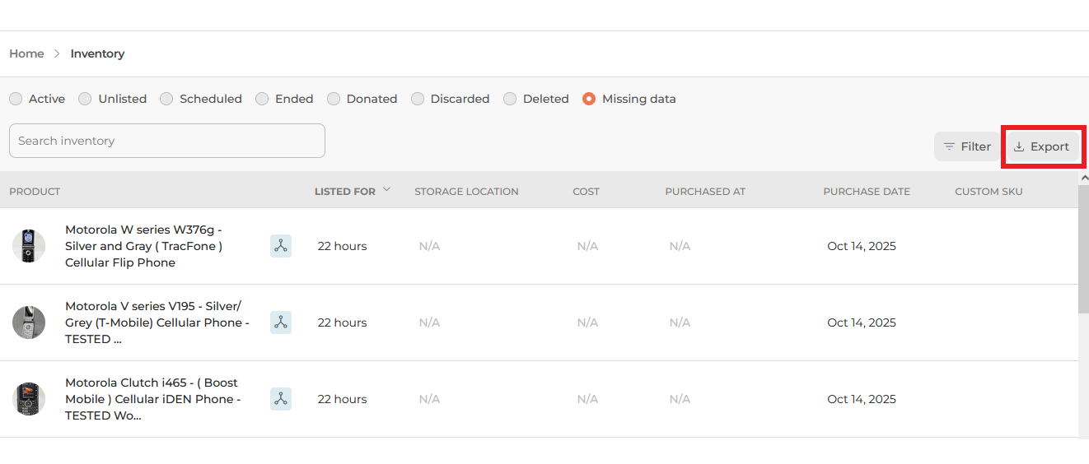
Task: Click the scrollbar up arrow
Action: pos(1084,178)
